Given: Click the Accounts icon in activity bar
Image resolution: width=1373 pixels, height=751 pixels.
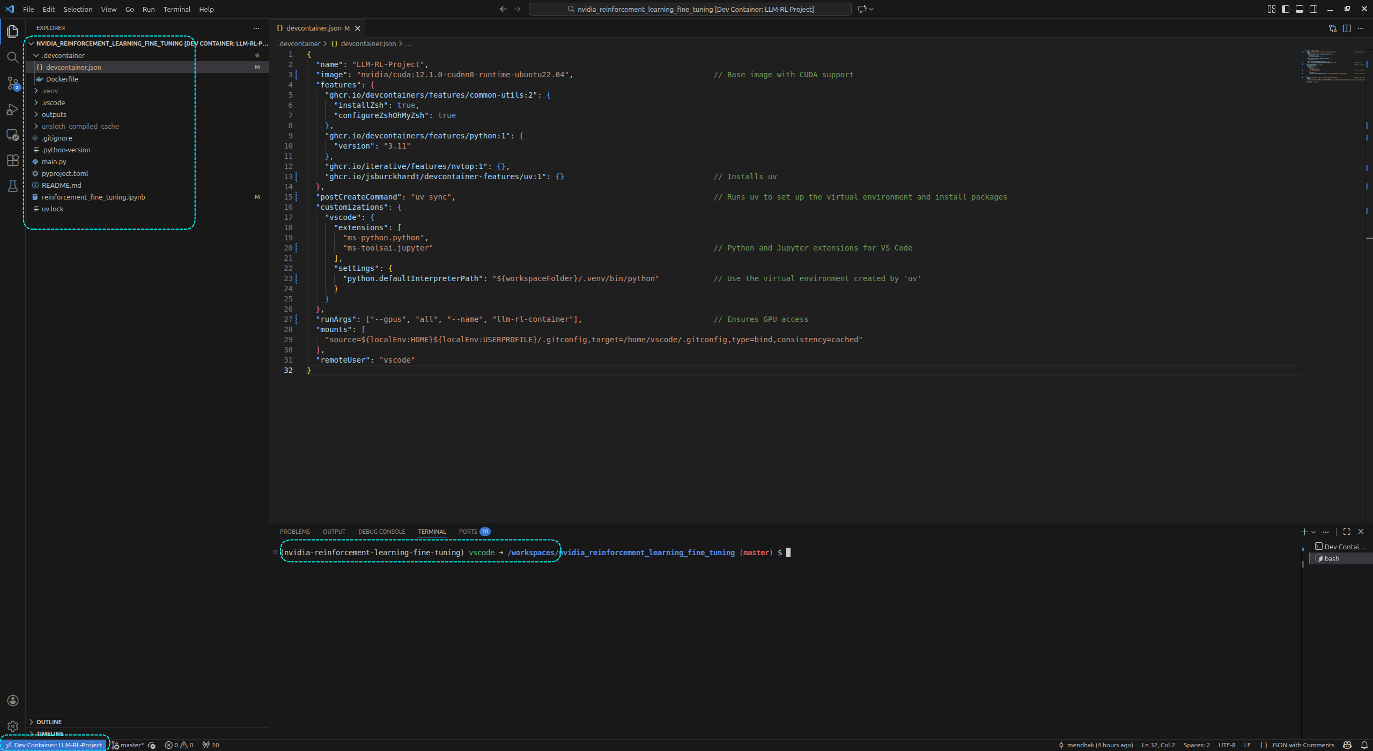Looking at the screenshot, I should coord(12,701).
